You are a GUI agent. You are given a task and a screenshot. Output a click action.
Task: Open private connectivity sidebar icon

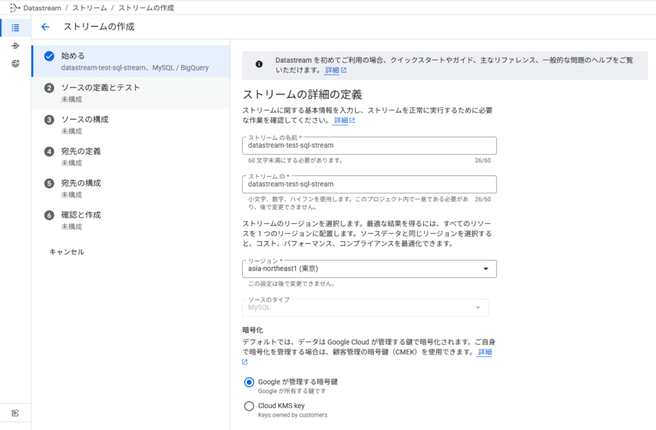coord(15,64)
